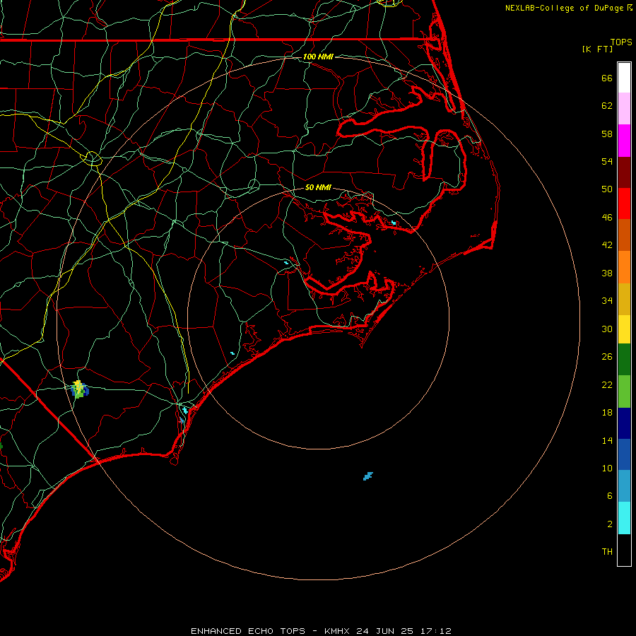Image resolution: width=636 pixels, height=636 pixels.
Task: Click the magenta 58 kft legend swatch
Action: coord(624,141)
